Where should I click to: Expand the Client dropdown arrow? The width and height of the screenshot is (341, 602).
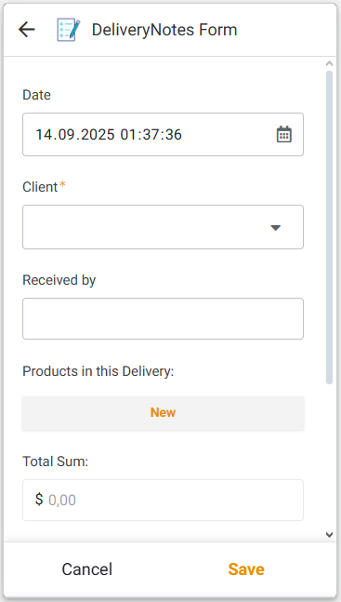click(x=275, y=228)
